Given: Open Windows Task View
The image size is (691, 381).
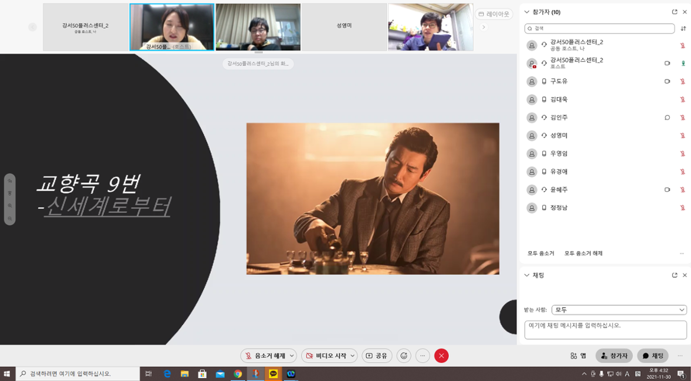Looking at the screenshot, I should click(x=148, y=373).
